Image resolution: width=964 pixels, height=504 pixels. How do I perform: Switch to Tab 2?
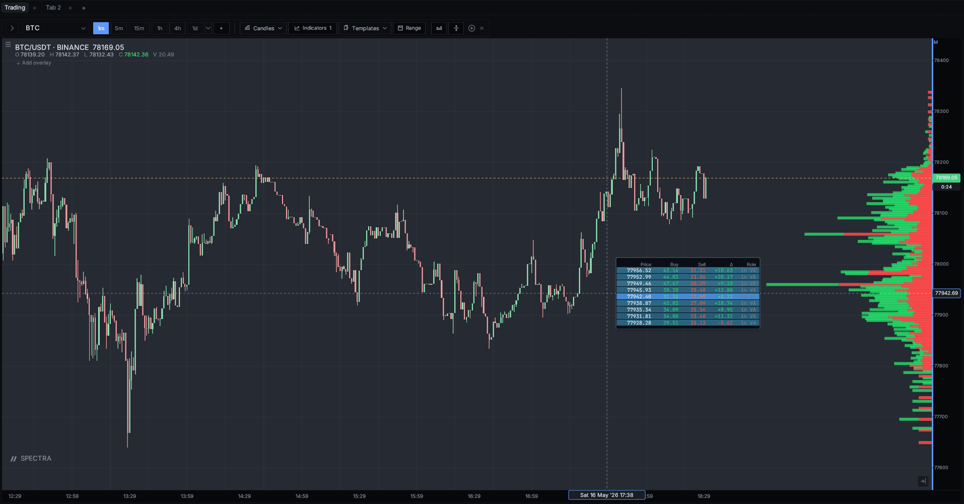coord(53,8)
